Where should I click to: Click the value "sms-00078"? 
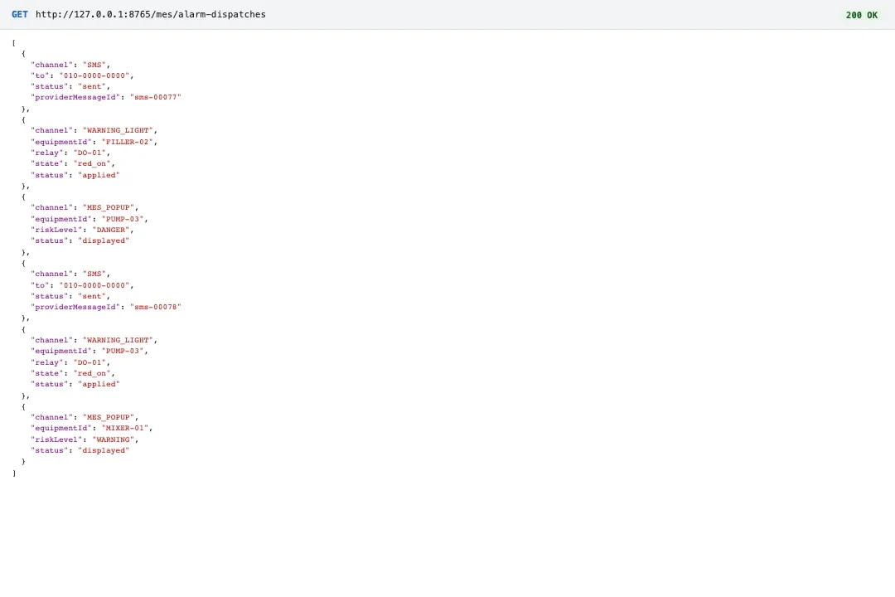155,307
